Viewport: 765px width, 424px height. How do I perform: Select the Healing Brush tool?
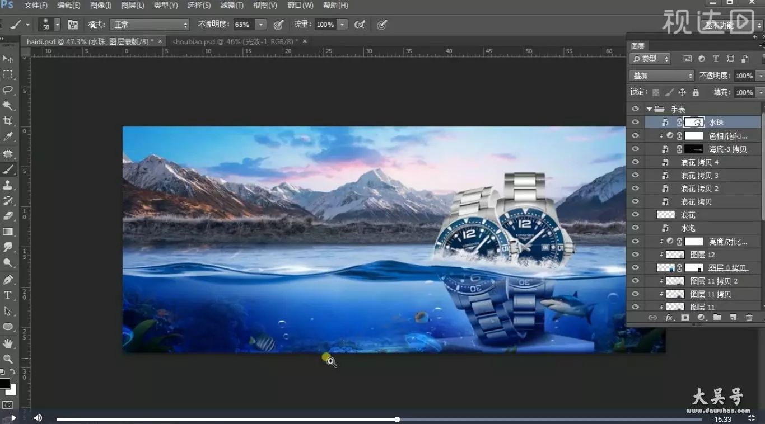(8, 154)
